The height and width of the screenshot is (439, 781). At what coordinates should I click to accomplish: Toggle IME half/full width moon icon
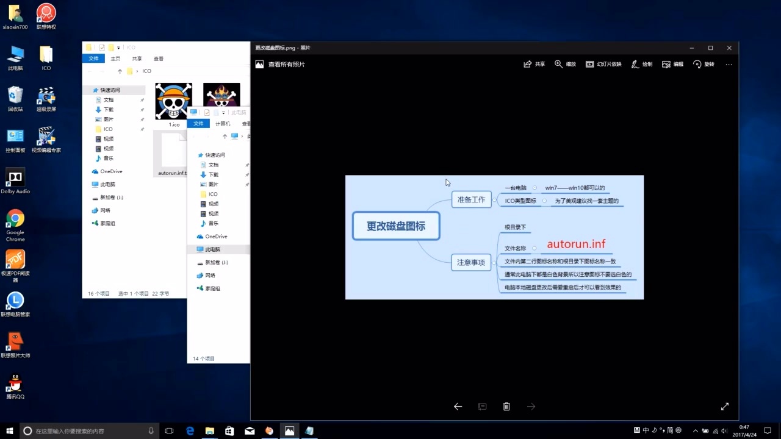tap(654, 430)
